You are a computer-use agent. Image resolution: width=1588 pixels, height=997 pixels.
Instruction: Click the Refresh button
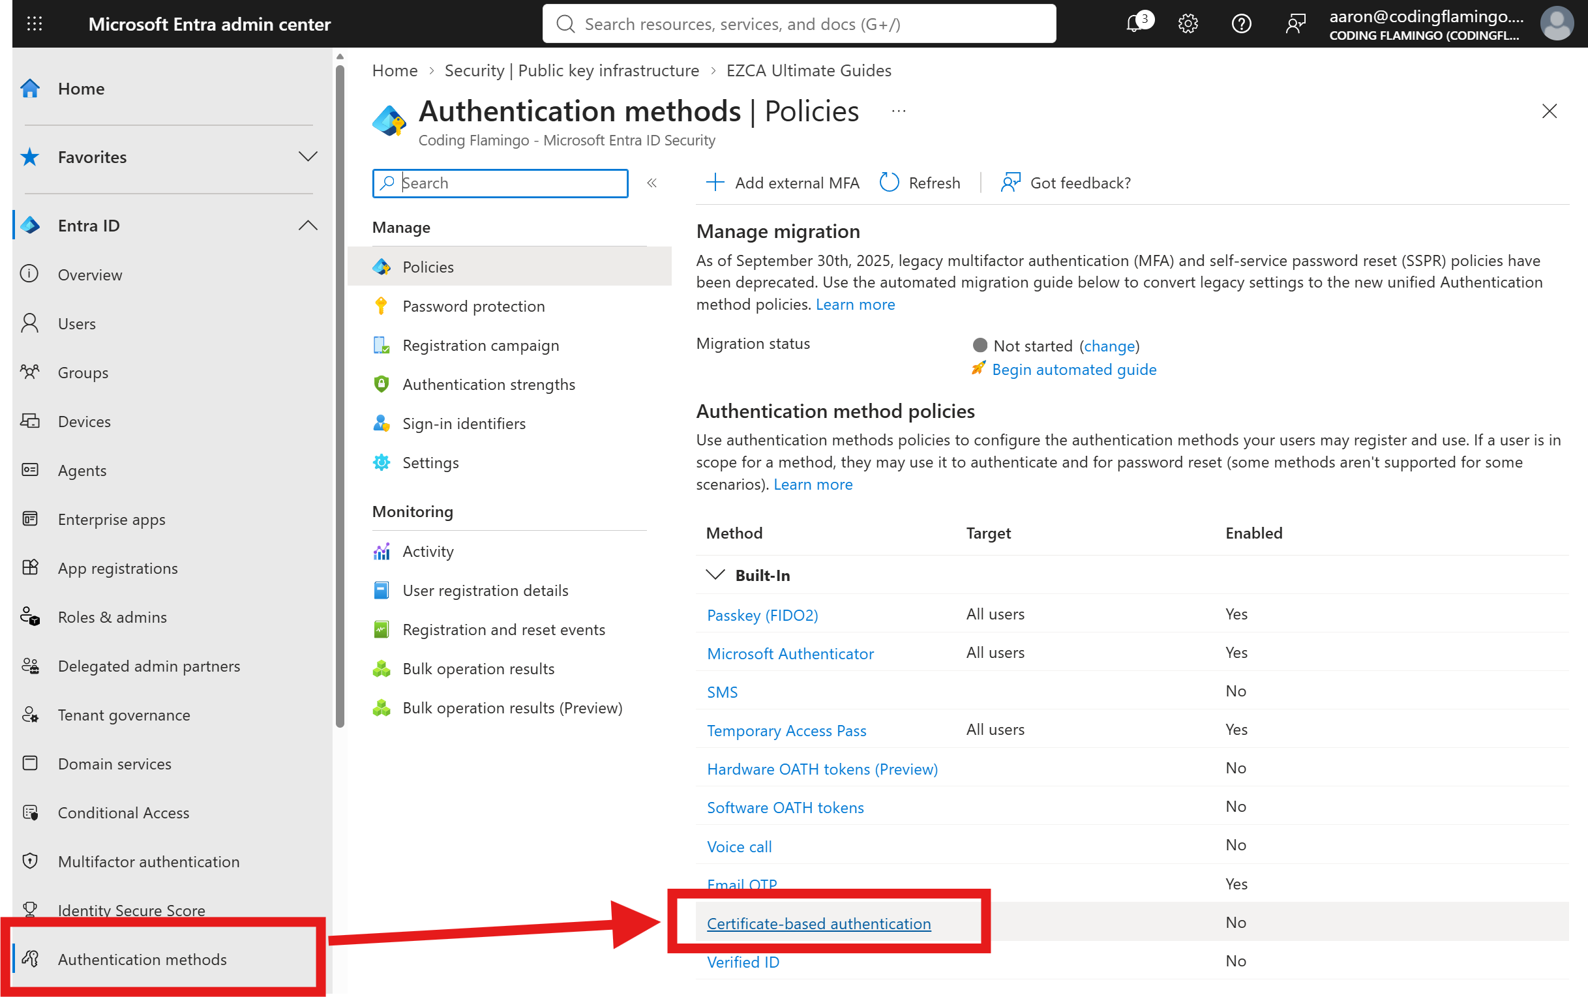pyautogui.click(x=920, y=183)
